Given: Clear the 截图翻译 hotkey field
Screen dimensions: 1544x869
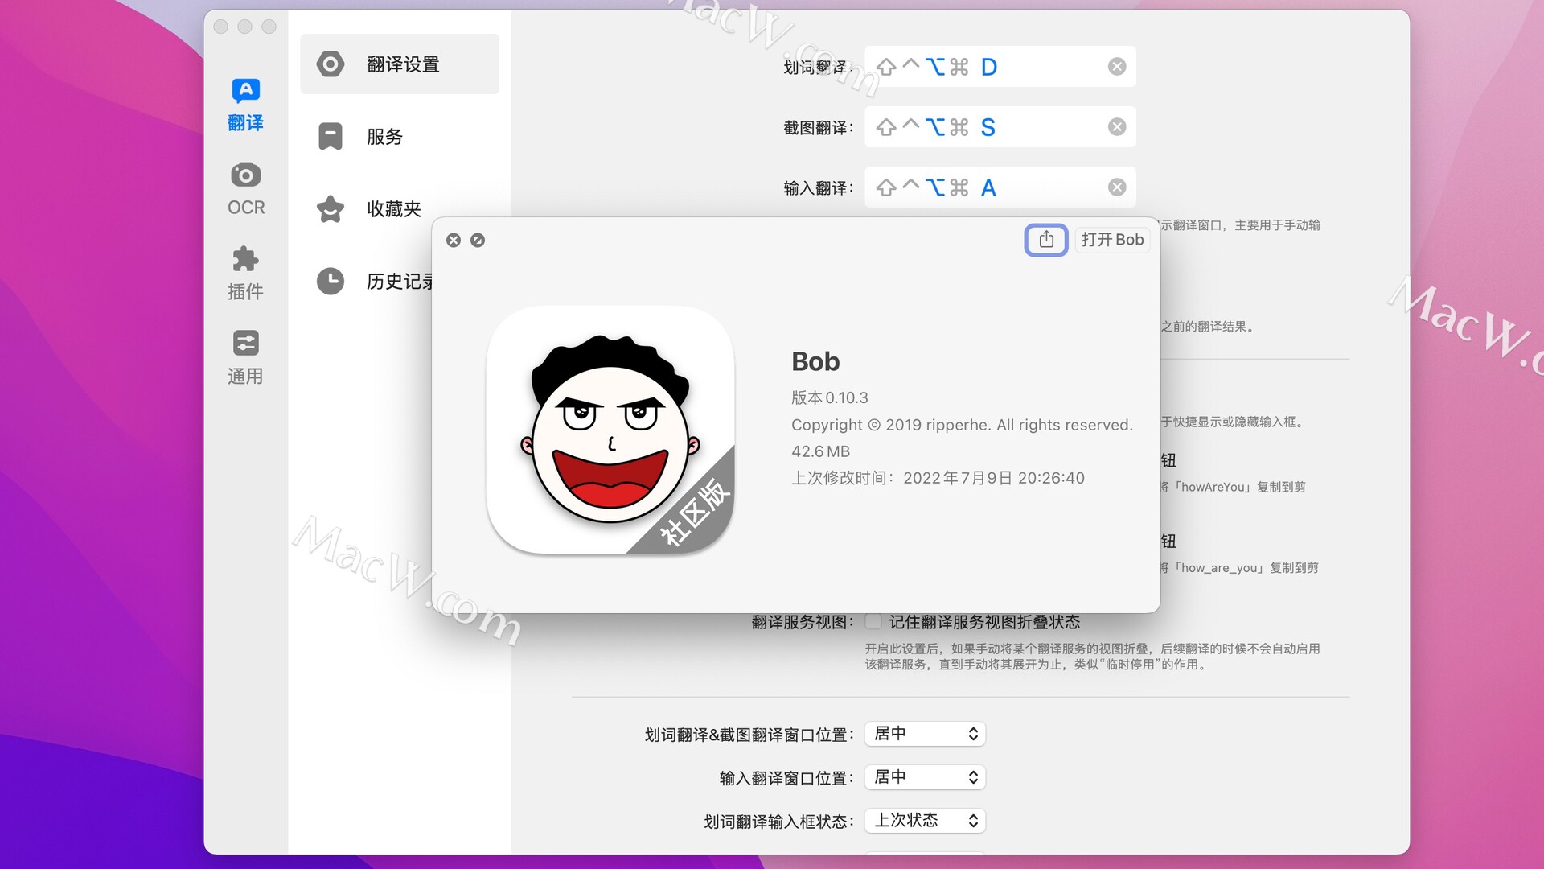Looking at the screenshot, I should click(x=1116, y=126).
